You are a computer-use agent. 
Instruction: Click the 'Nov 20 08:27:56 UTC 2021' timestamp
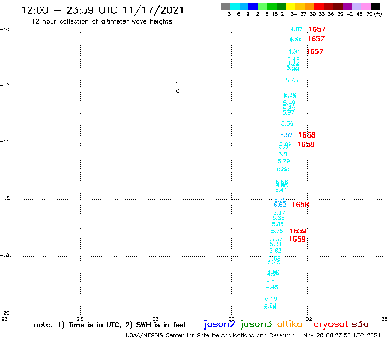342,335
